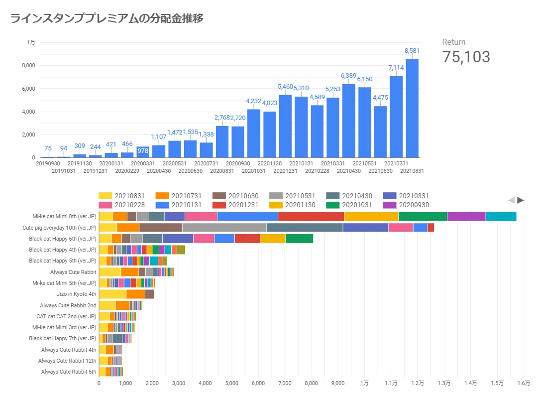Click the Mi-ke cat Mimi 5th row label
Image resolution: width=536 pixels, height=402 pixels.
tap(64, 283)
